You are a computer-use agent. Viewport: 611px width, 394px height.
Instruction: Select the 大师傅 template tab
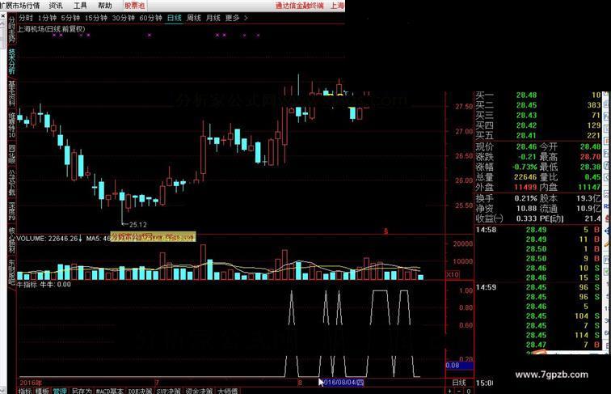pyautogui.click(x=228, y=391)
